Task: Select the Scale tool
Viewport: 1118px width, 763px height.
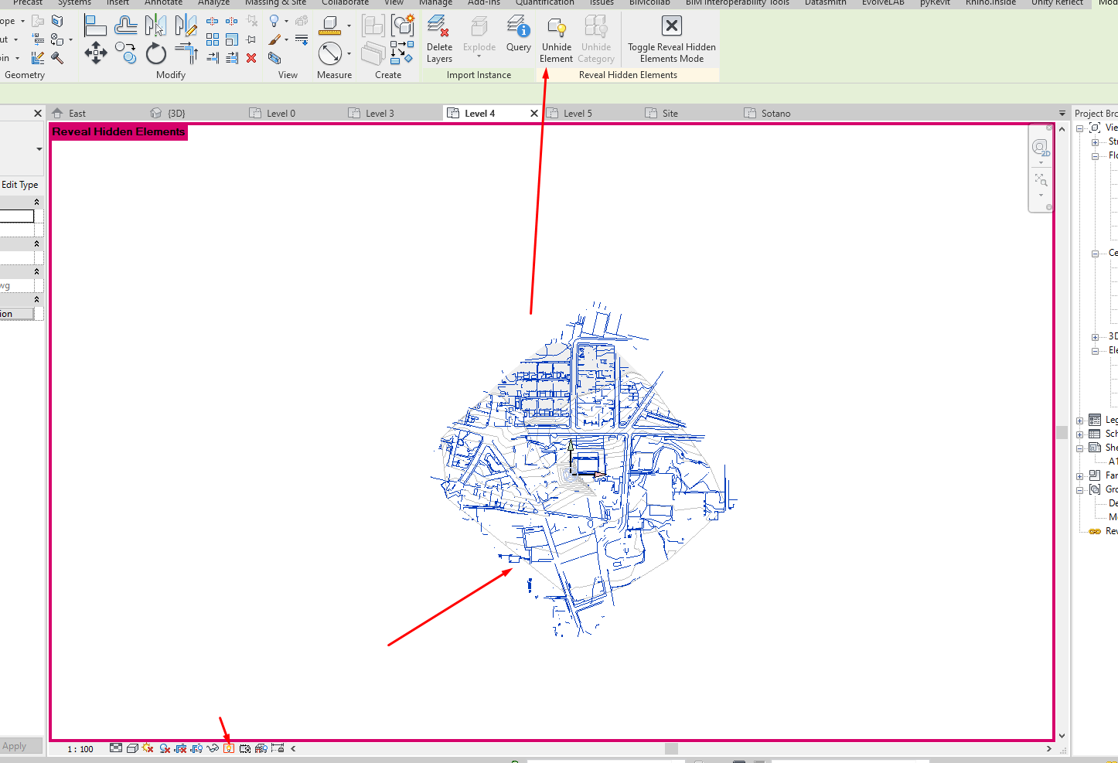Action: pyautogui.click(x=232, y=39)
